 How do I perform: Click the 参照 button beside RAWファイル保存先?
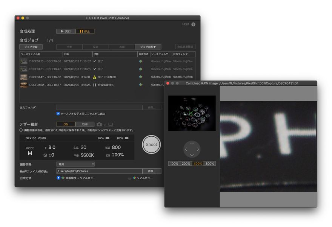click(152, 171)
